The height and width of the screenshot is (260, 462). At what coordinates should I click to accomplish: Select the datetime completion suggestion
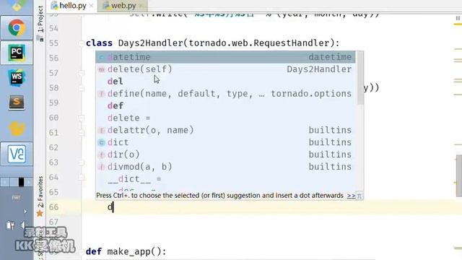pyautogui.click(x=225, y=57)
